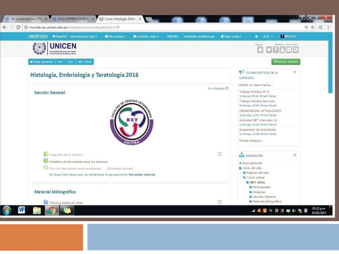Click the taskbar clock showing 01:32 p.m.
This screenshot has width=339, height=254.
click(319, 211)
